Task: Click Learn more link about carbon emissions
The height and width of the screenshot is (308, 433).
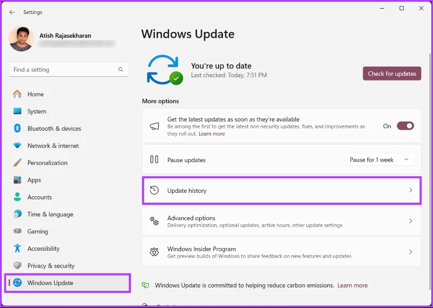Action: coord(352,285)
